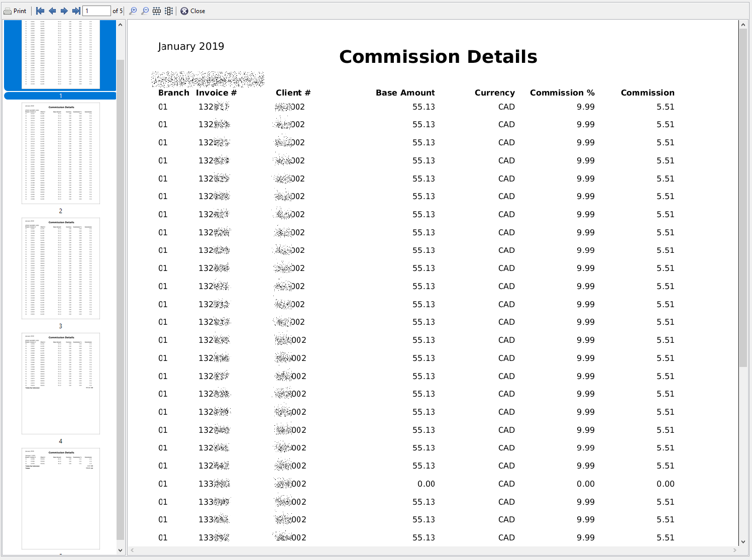Click horizontal scrollbar right arrow
Screen dimensions: 752x560
point(734,550)
